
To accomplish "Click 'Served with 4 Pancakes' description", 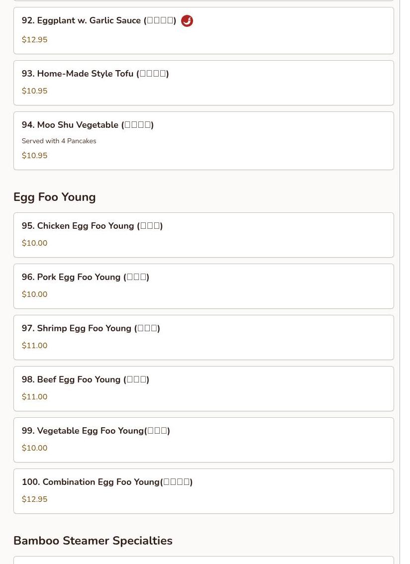I will tap(59, 141).
